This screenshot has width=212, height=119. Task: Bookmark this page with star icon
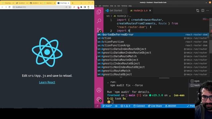(x=70, y=7)
